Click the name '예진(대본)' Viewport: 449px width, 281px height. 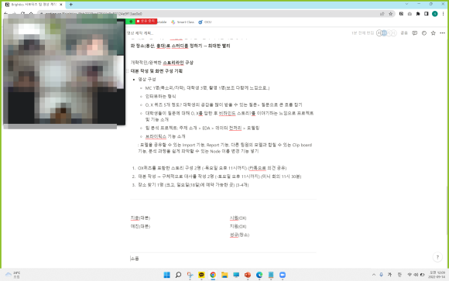click(140, 226)
